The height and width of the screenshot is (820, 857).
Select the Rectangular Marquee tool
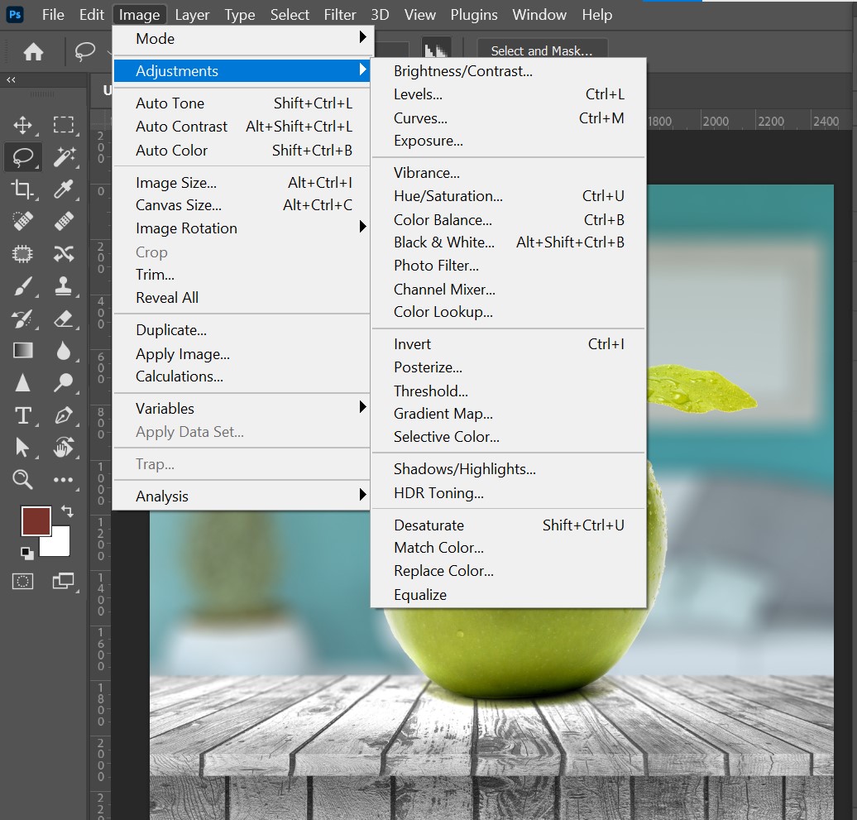64,125
